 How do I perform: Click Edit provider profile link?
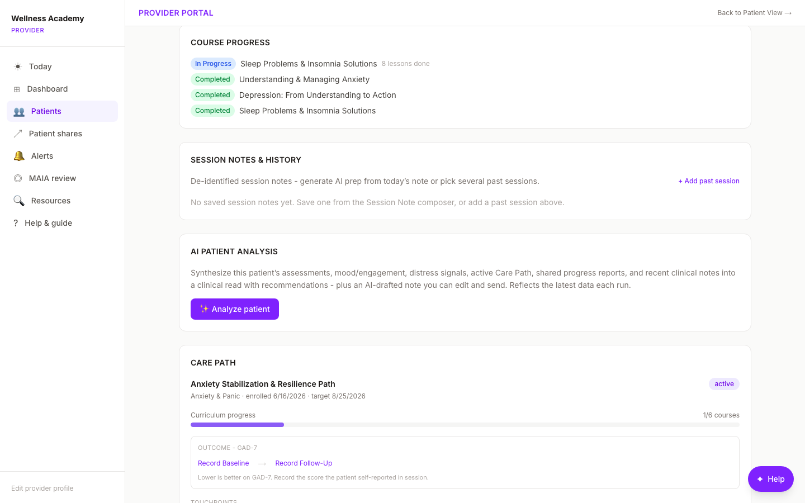(42, 488)
